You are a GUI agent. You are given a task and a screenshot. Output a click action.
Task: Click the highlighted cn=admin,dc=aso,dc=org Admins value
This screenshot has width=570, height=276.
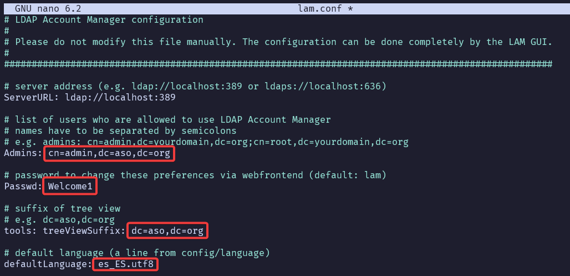pyautogui.click(x=109, y=153)
